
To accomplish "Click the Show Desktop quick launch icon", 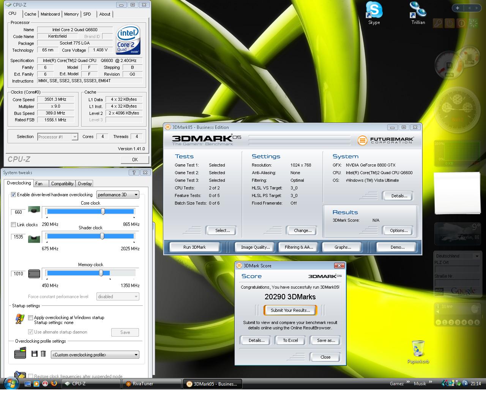I will coord(28,384).
